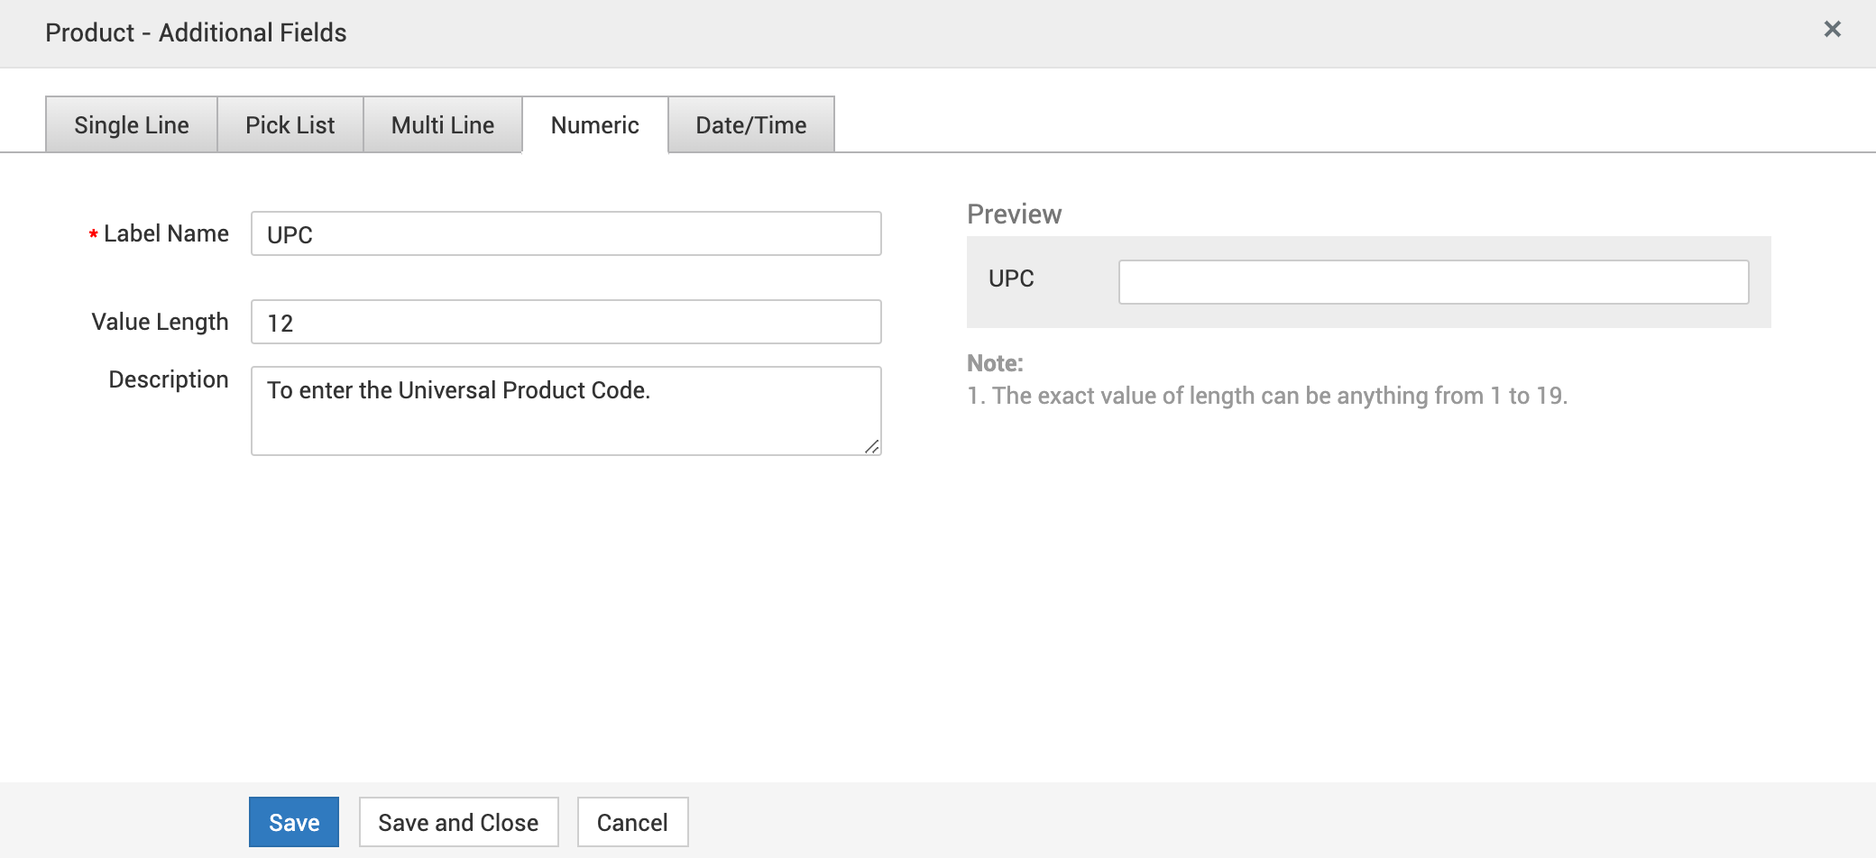1876x858 pixels.
Task: Grab the Description box resize handle
Action: pos(871,446)
